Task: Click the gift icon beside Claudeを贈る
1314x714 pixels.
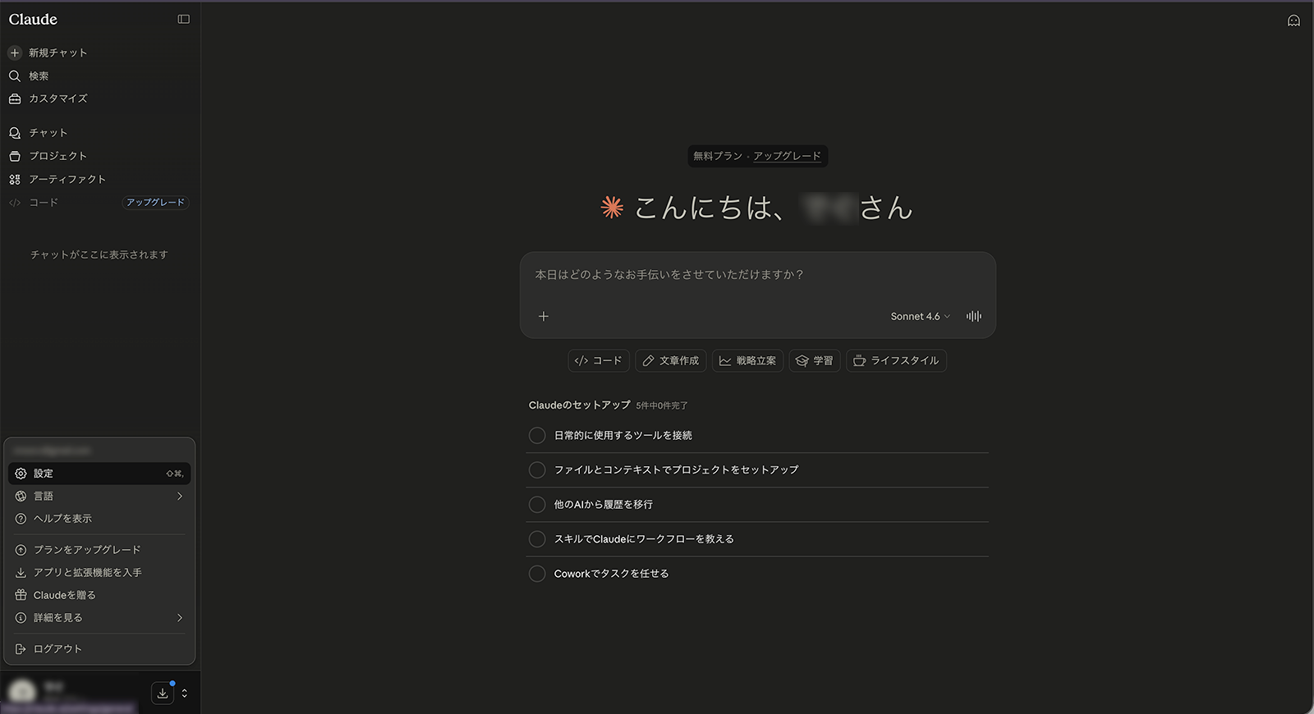Action: pyautogui.click(x=21, y=595)
